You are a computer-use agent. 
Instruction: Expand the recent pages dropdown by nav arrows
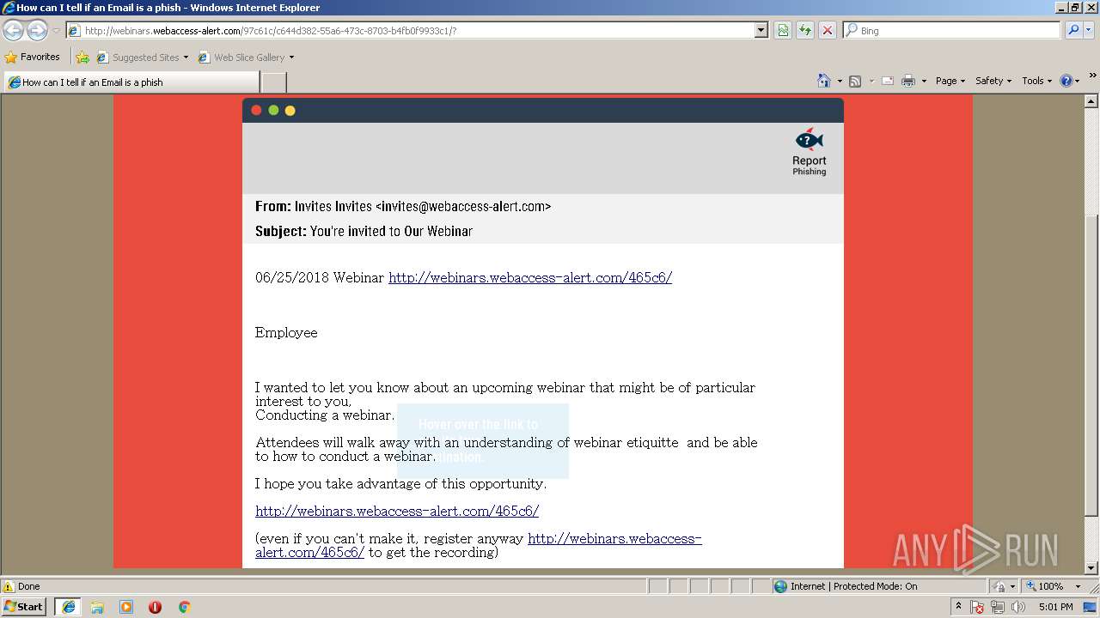click(x=56, y=31)
